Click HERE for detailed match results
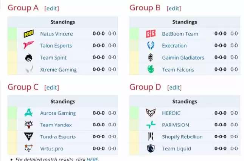244x161 pixels. [x=92, y=159]
